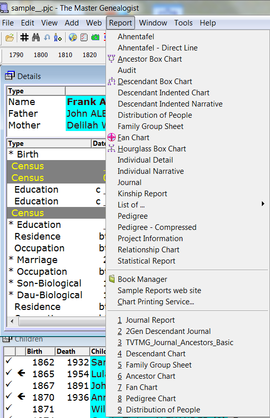Toggle the checkmark in the 1870 child row
The height and width of the screenshot is (418, 270).
click(9, 396)
